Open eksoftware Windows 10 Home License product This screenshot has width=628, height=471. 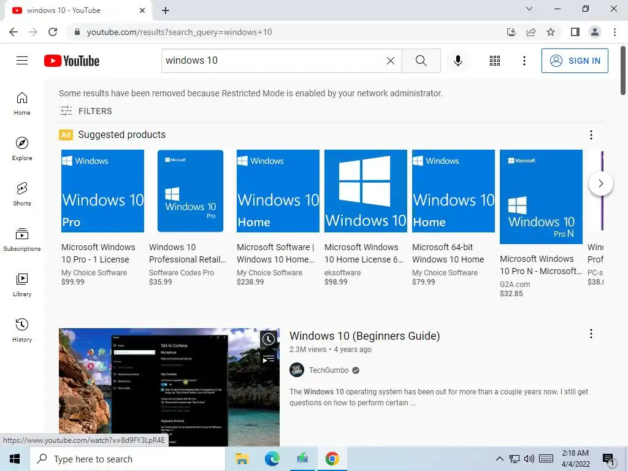pyautogui.click(x=366, y=218)
